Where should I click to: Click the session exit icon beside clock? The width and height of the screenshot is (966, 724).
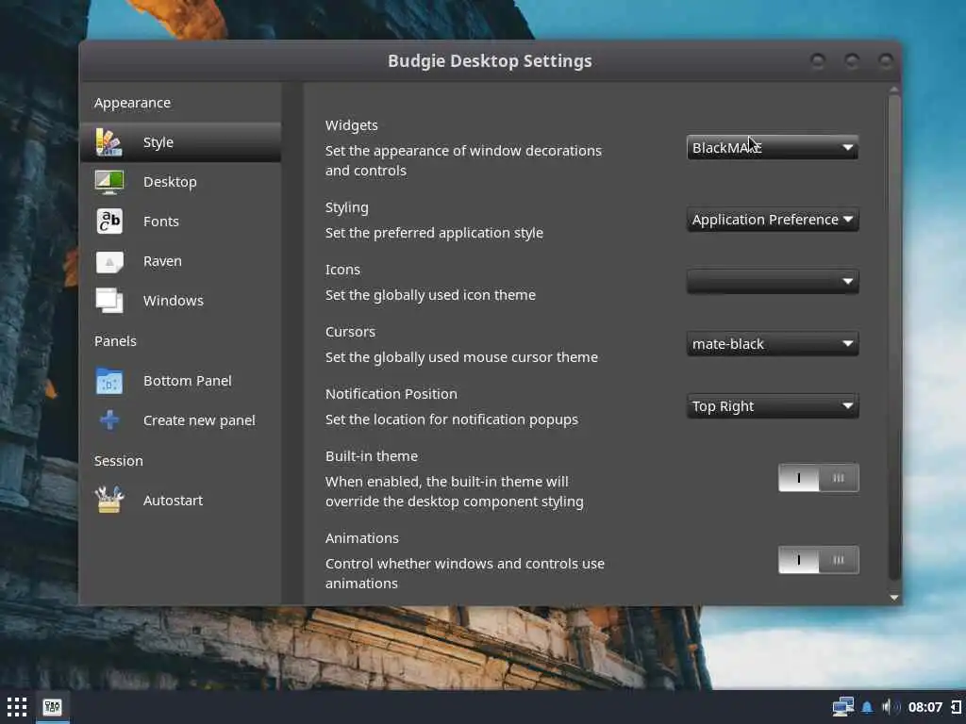(957, 707)
